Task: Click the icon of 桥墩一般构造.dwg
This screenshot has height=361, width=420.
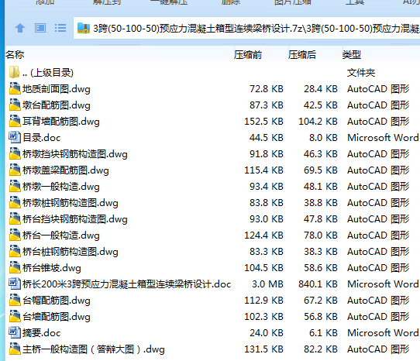Action: click(x=15, y=187)
